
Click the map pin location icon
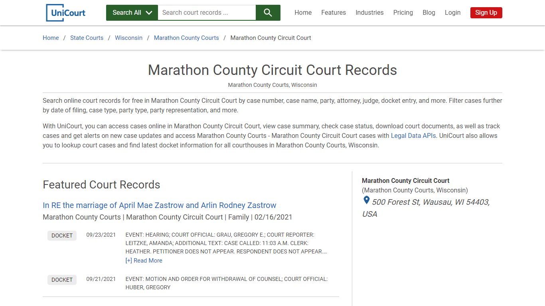pos(366,200)
